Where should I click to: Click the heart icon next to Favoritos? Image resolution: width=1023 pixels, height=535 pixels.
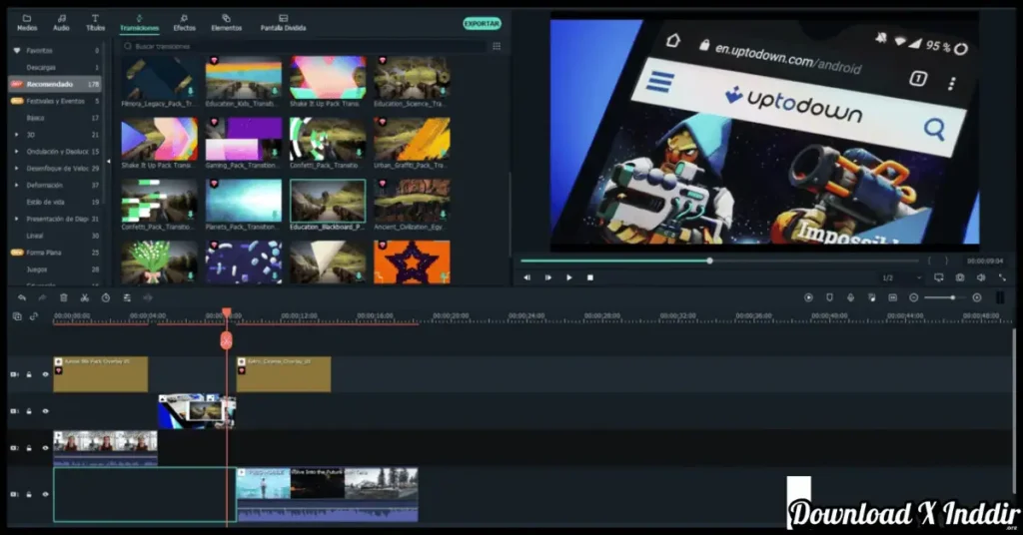(x=17, y=50)
